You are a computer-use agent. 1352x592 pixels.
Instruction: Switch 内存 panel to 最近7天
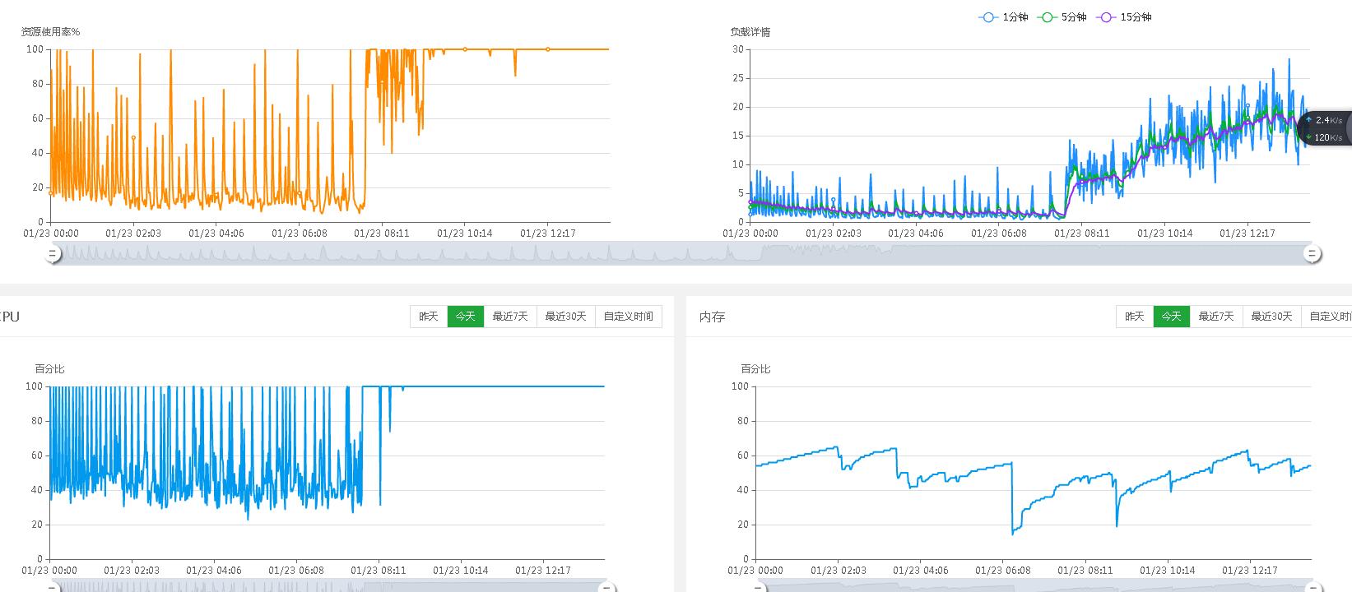pos(1216,317)
